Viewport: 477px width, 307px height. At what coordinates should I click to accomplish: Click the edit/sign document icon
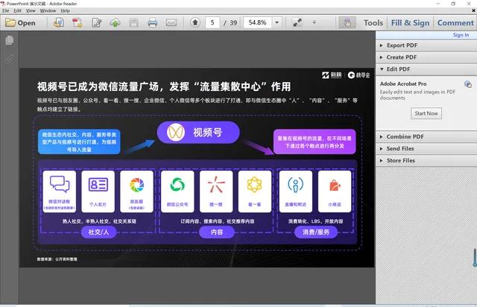point(96,23)
